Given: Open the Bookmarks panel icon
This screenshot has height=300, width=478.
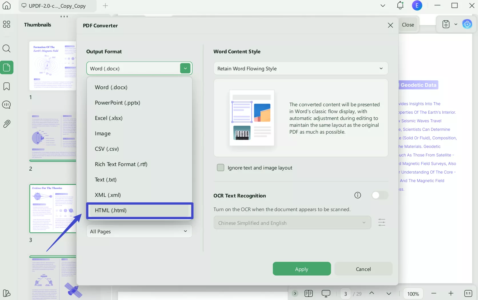Looking at the screenshot, I should click(x=6, y=86).
